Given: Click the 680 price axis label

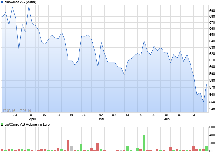Looking at the screenshot, I should pyautogui.click(x=212, y=17).
